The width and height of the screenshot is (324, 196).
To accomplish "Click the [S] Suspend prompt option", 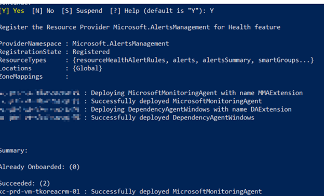I will tap(82, 11).
